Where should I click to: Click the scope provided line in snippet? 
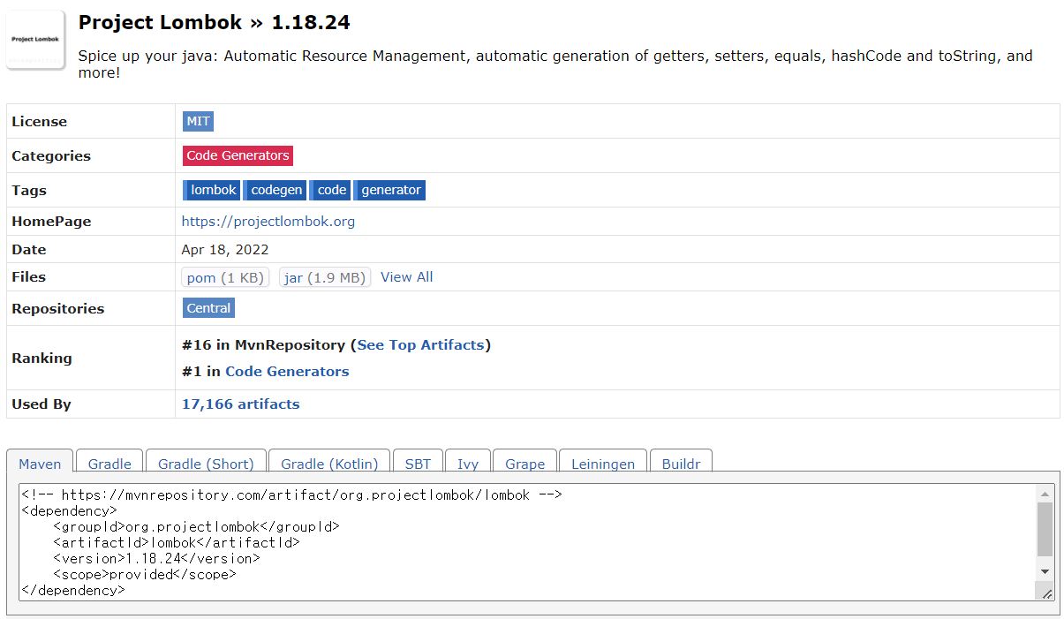click(x=145, y=574)
